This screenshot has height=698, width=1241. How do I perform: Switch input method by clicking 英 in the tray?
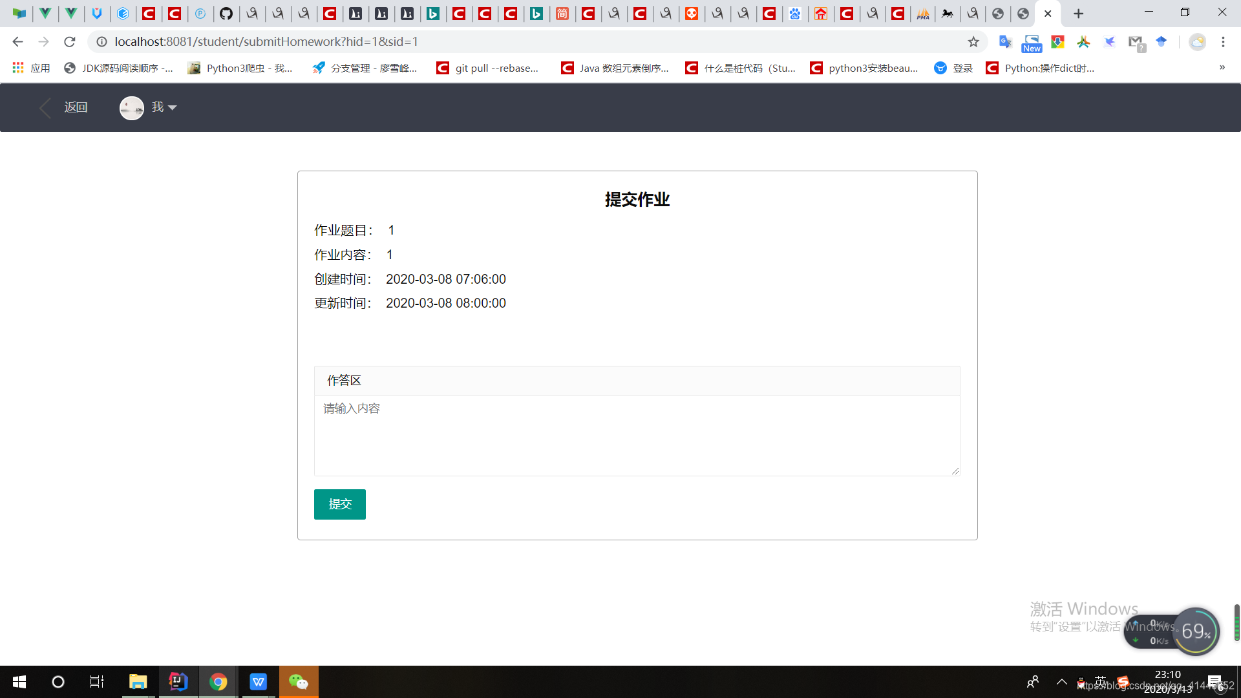coord(1100,682)
